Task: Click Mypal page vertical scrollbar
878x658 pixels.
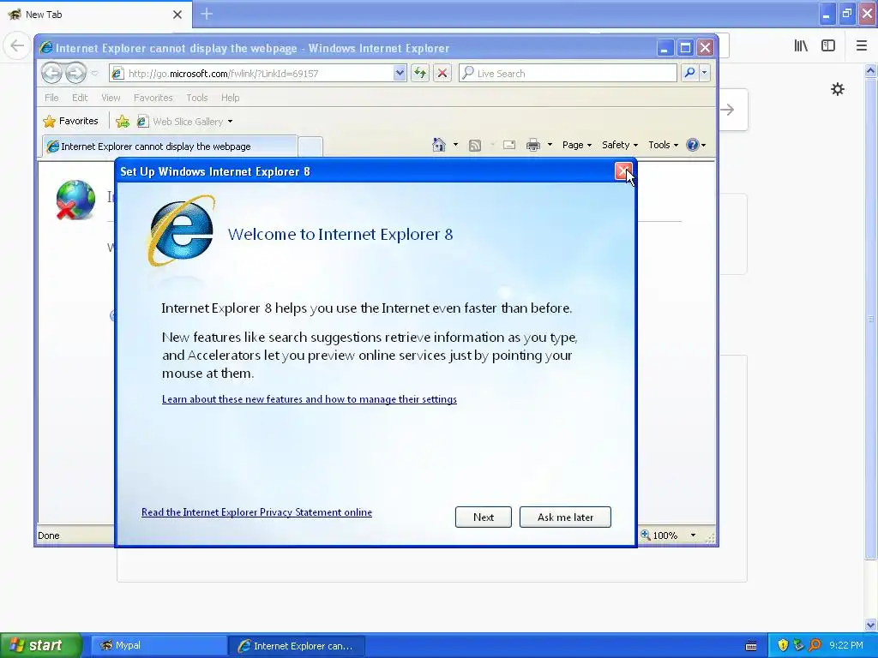Action: click(870, 319)
